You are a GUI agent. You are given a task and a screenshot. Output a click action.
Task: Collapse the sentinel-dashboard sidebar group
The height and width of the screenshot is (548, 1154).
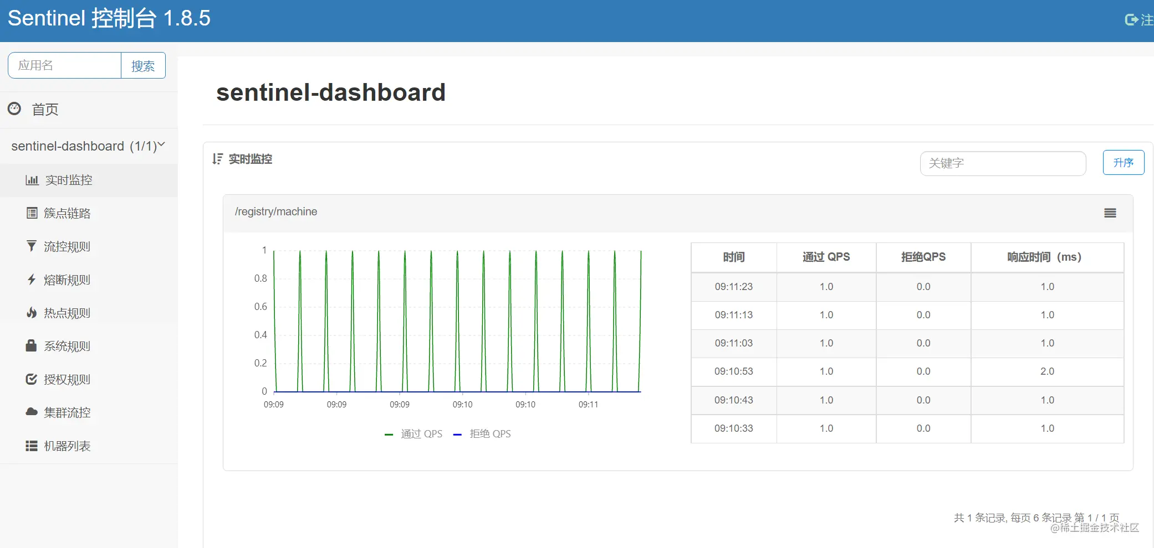click(161, 144)
